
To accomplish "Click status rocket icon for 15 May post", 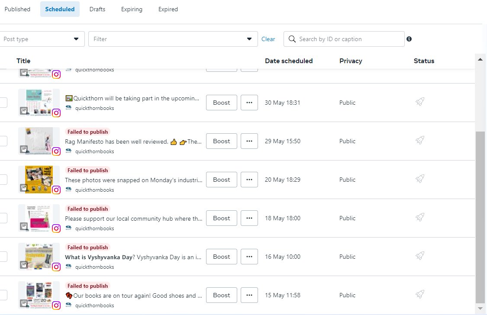I will click(x=420, y=294).
